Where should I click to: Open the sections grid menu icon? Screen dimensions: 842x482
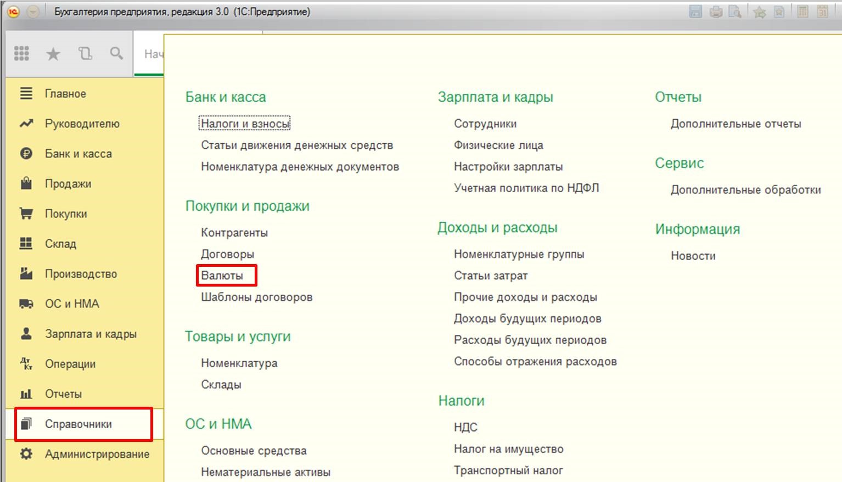click(21, 53)
